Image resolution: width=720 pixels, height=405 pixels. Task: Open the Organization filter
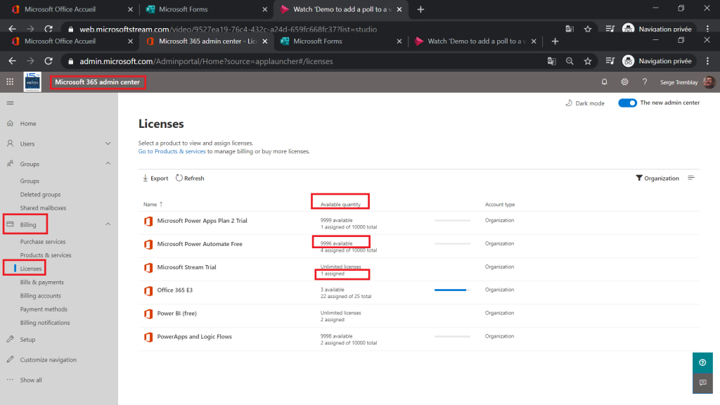point(657,178)
